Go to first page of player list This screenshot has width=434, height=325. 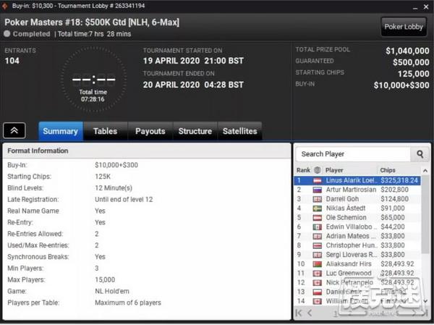(x=299, y=313)
